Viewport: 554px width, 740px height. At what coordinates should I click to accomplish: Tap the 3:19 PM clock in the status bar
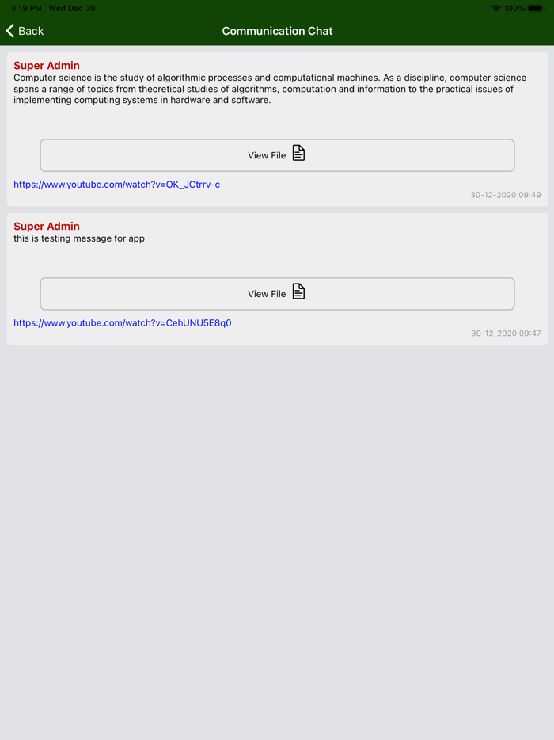(x=26, y=8)
